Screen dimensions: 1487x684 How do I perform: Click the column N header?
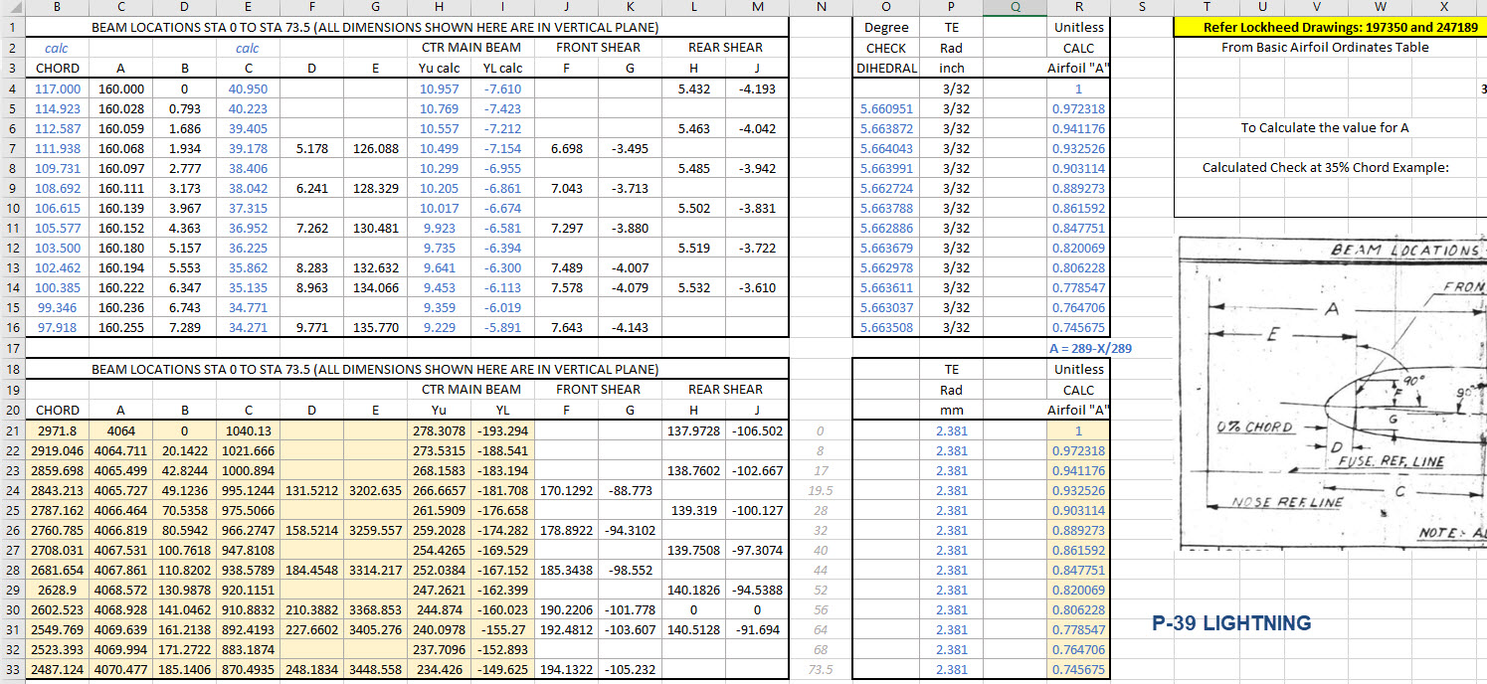tap(821, 8)
